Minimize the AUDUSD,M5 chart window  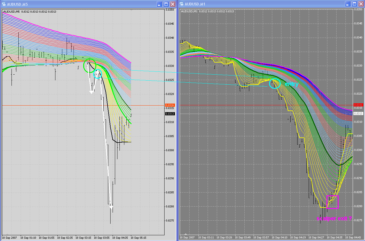click(159, 4)
